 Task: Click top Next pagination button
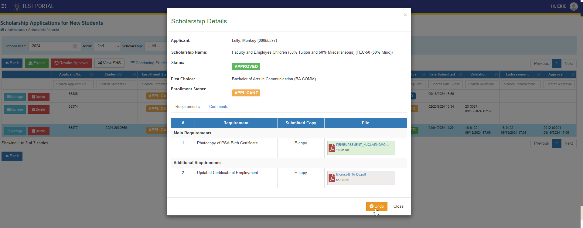pyautogui.click(x=569, y=64)
